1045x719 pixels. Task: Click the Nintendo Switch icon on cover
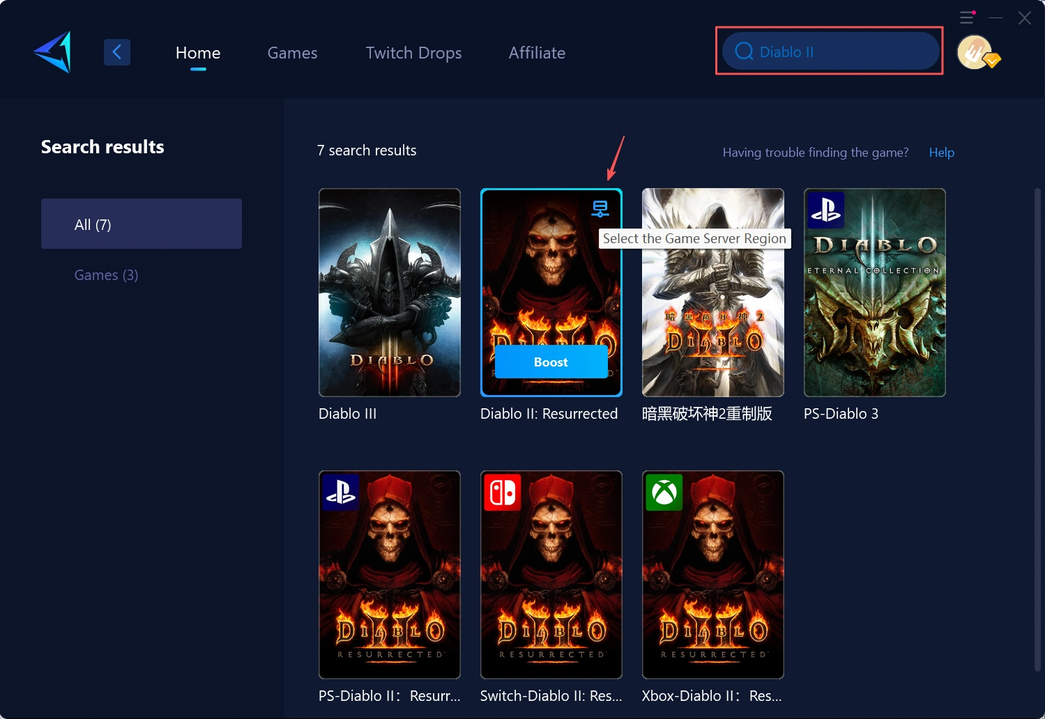[x=503, y=493]
